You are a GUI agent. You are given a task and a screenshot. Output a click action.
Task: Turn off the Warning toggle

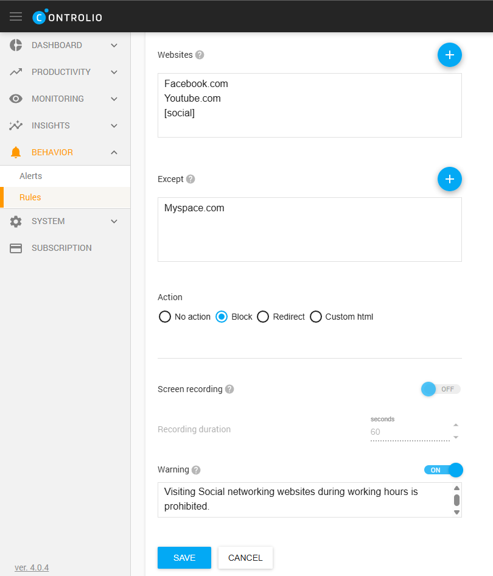point(444,470)
